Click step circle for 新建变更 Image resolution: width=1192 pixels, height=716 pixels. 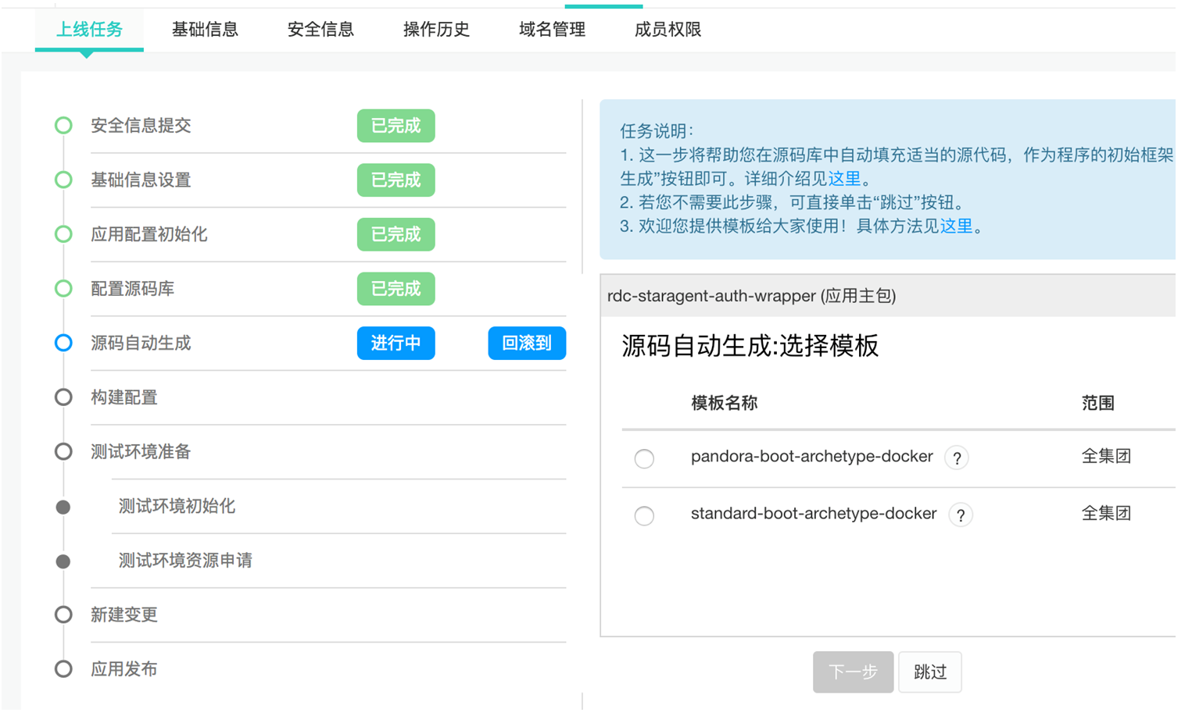point(63,614)
